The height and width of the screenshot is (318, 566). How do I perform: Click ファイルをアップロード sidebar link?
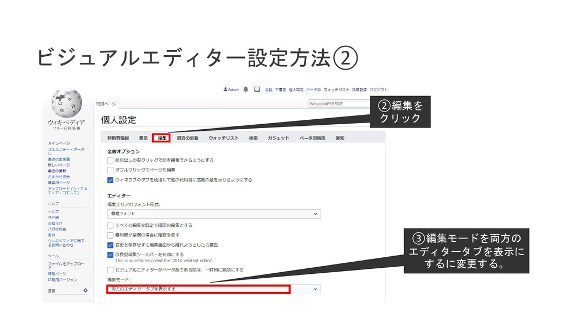pyautogui.click(x=66, y=266)
